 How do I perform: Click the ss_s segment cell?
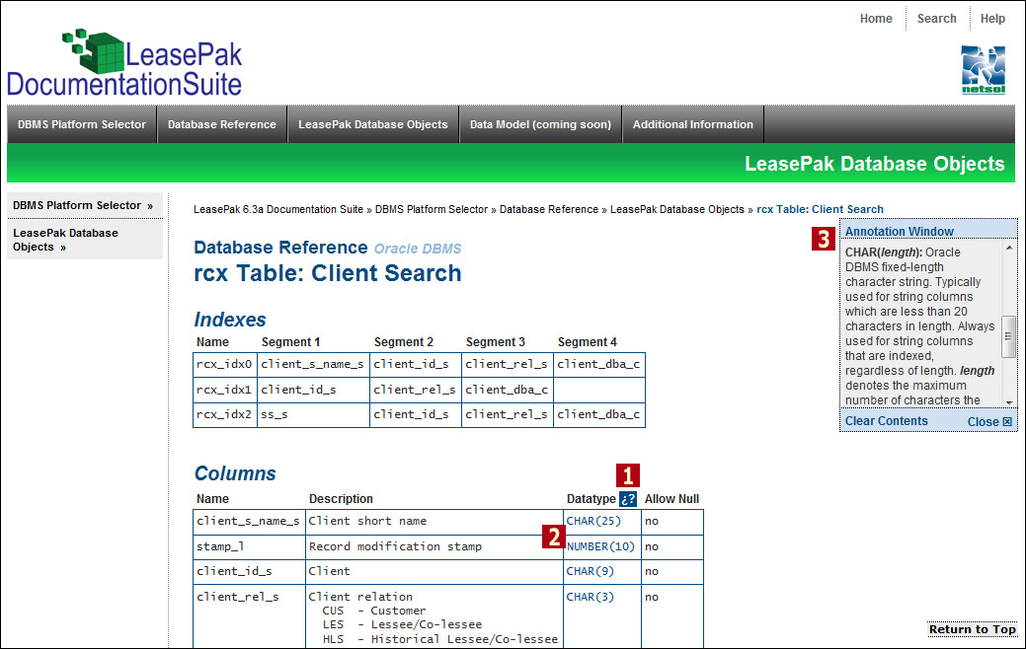click(314, 414)
